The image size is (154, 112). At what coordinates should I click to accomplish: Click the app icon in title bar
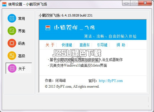coord(4,4)
